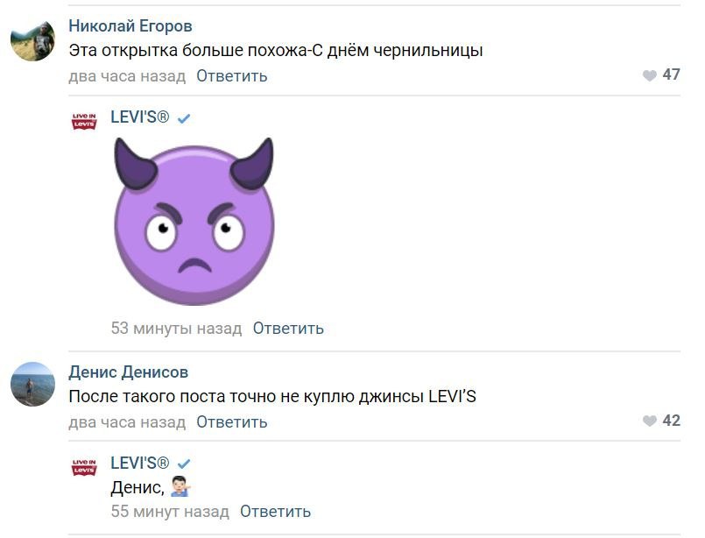Screen dimensions: 705x538
Task: Click the verified checkmark next to the first LEVI'S®
Action: [x=184, y=119]
